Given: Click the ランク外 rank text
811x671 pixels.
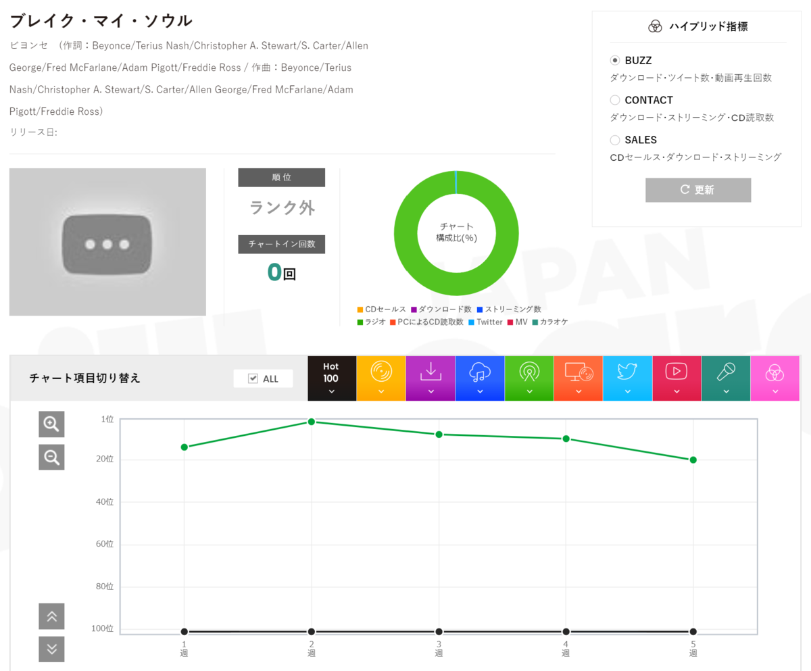Looking at the screenshot, I should click(x=282, y=207).
